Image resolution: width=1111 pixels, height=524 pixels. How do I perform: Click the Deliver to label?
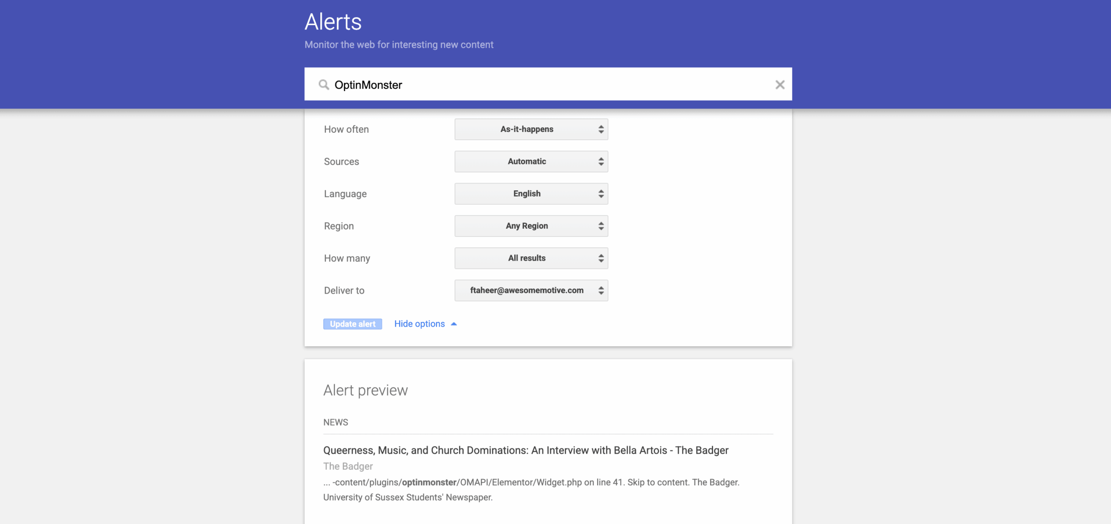tap(344, 290)
